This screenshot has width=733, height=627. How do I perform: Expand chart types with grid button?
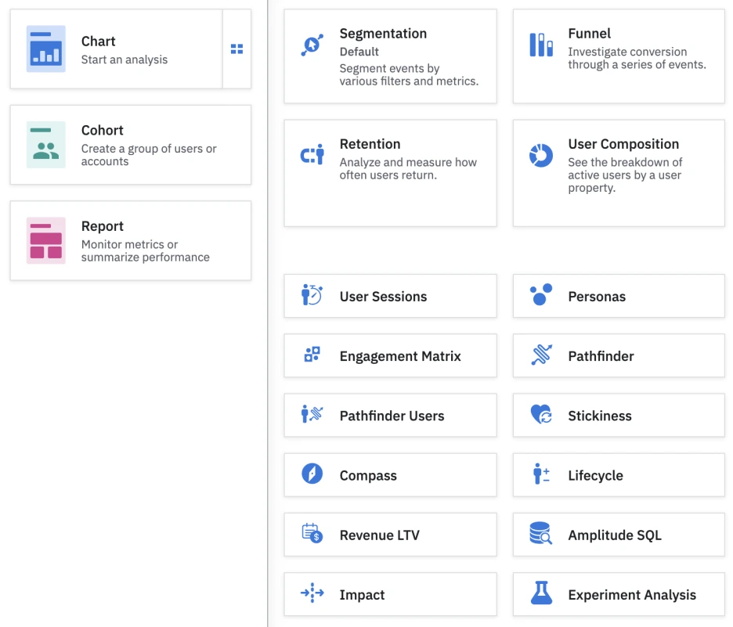point(237,49)
